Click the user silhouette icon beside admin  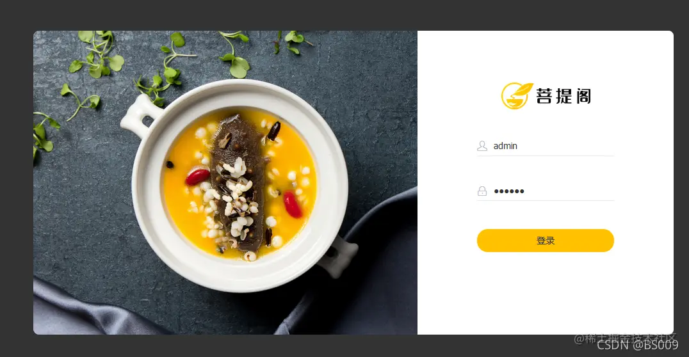(x=482, y=146)
